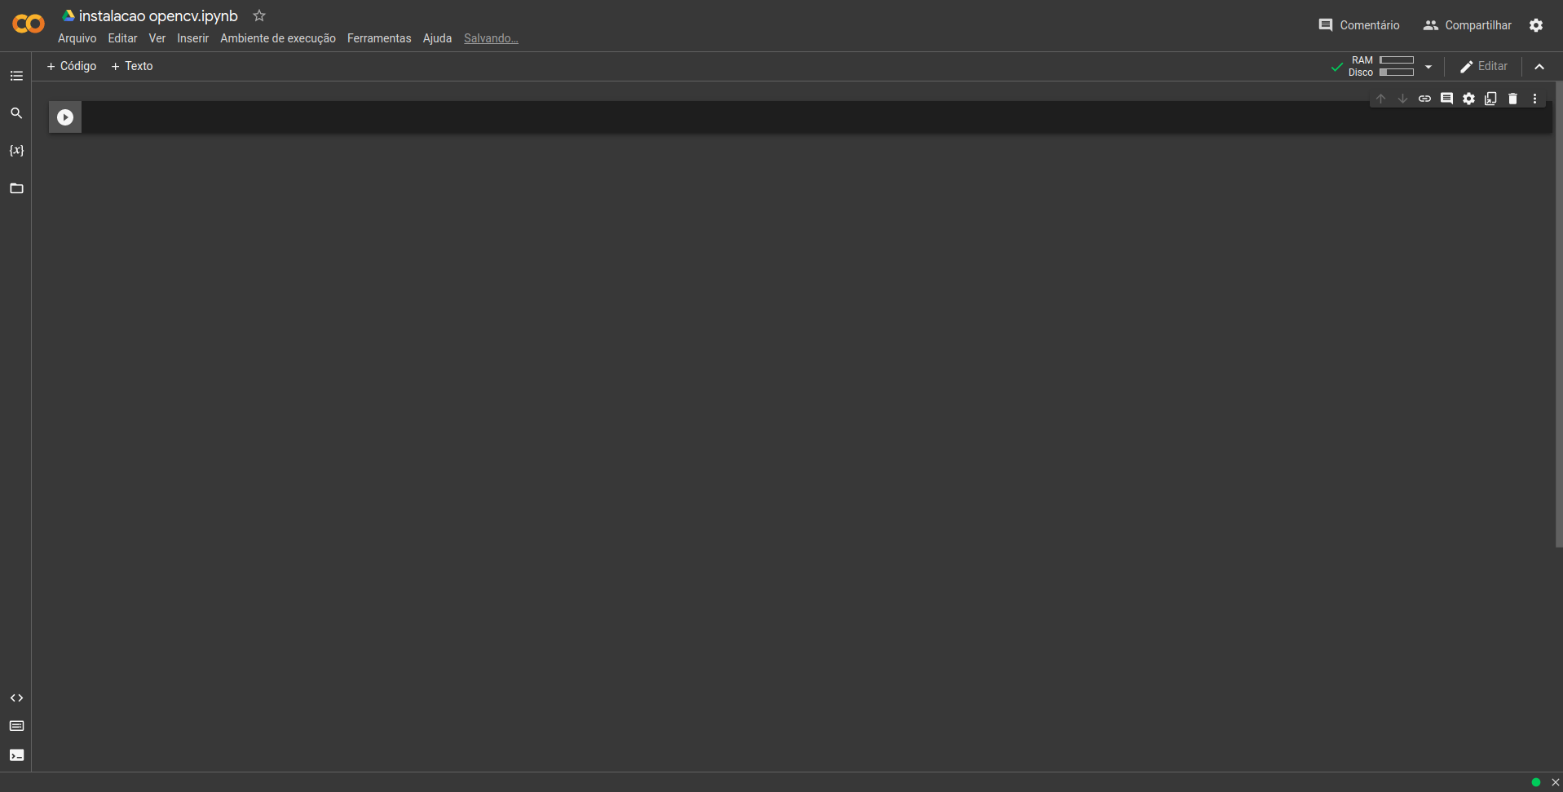Add a comment to the cell
The image size is (1563, 792).
point(1446,99)
